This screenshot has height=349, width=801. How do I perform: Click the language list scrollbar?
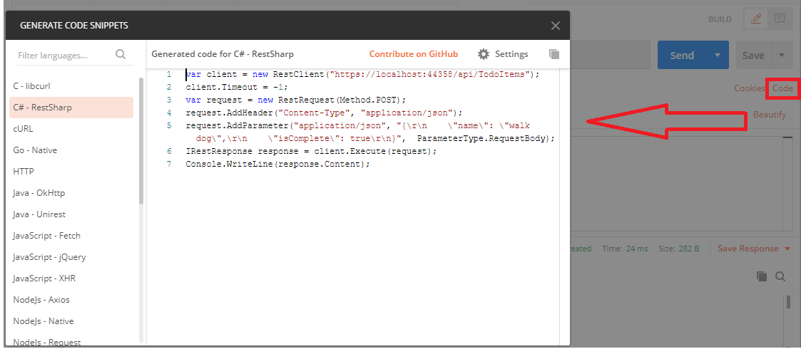pyautogui.click(x=141, y=141)
